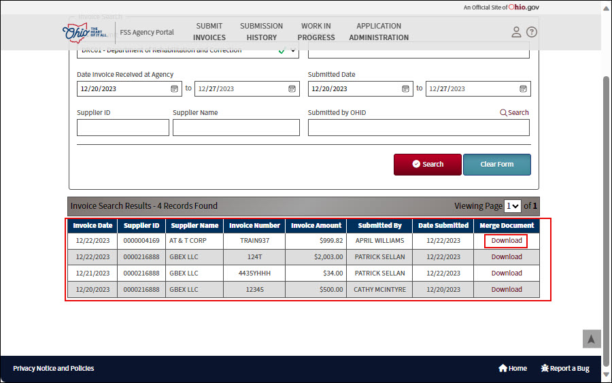Click the red Search button
Image resolution: width=612 pixels, height=383 pixels.
(x=428, y=165)
